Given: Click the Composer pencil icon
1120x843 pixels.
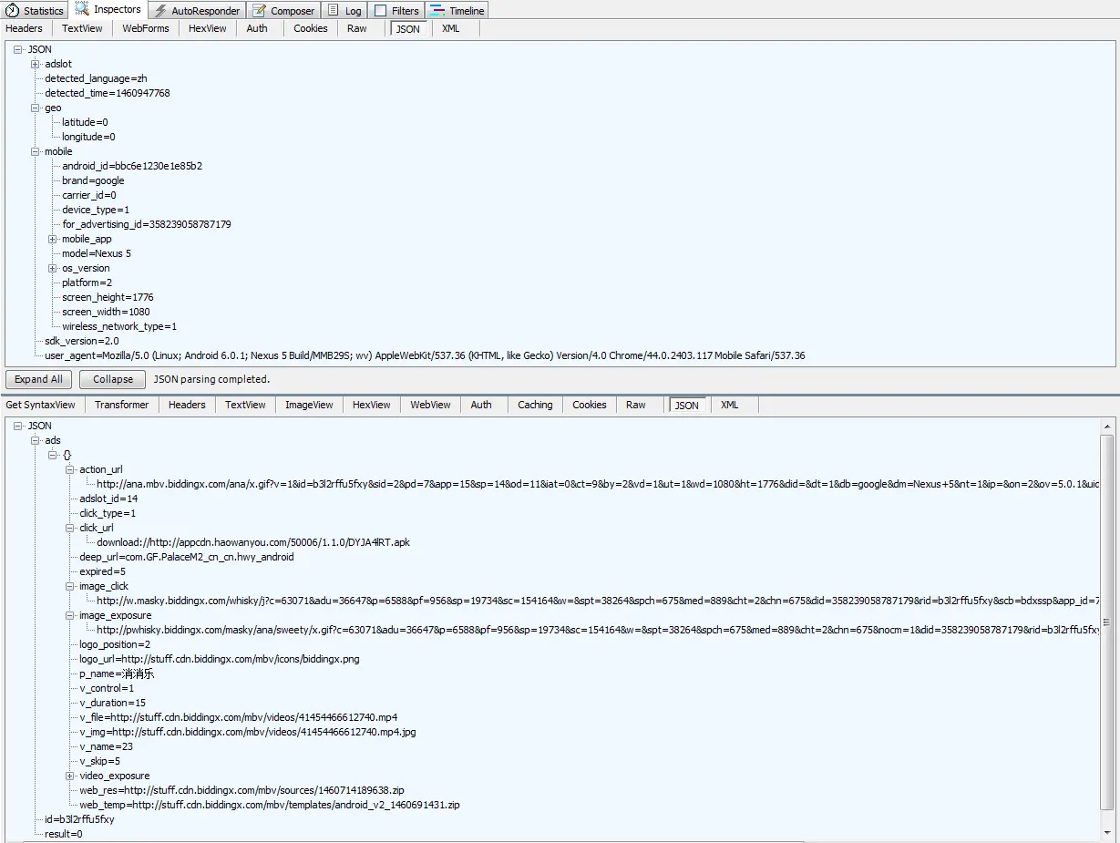Looking at the screenshot, I should tap(260, 11).
